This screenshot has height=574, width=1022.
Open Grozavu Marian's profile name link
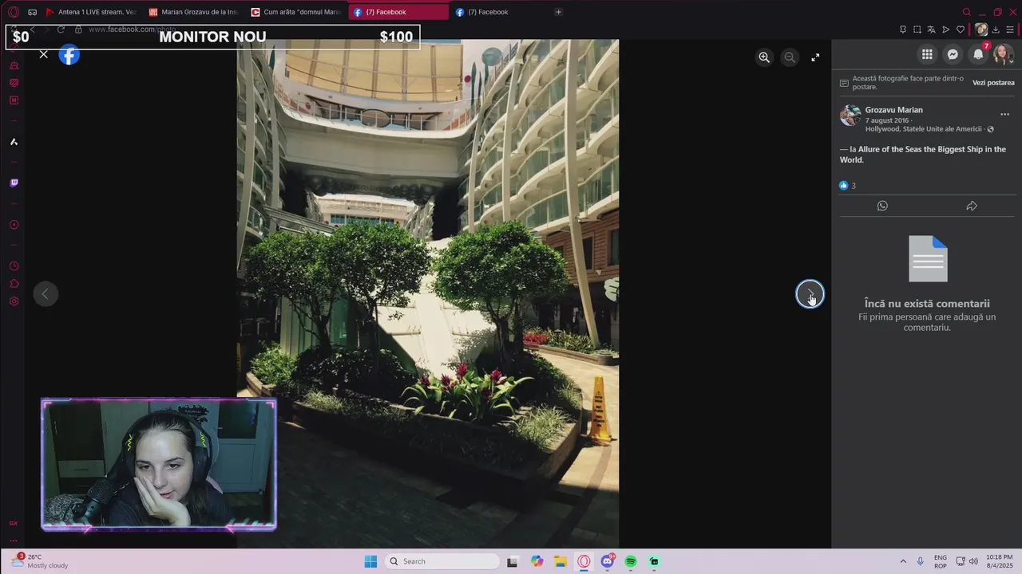click(893, 110)
